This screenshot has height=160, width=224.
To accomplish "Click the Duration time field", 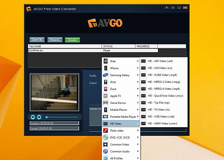I will [54, 123].
